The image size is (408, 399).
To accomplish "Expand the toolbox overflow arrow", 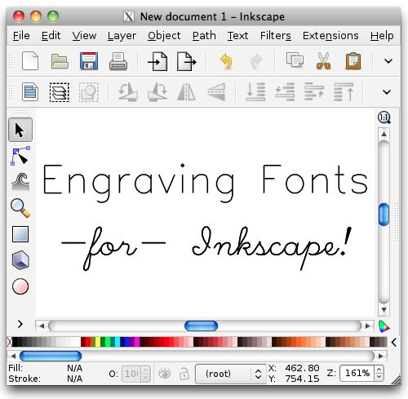I will pyautogui.click(x=20, y=324).
